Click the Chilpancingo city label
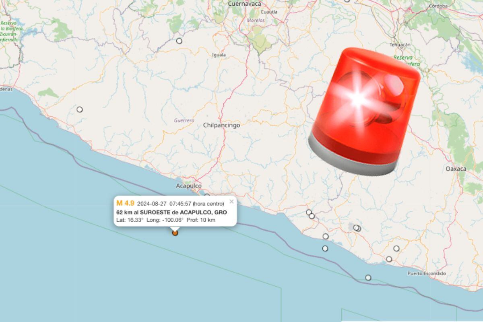Image resolution: width=483 pixels, height=322 pixels. point(221,125)
